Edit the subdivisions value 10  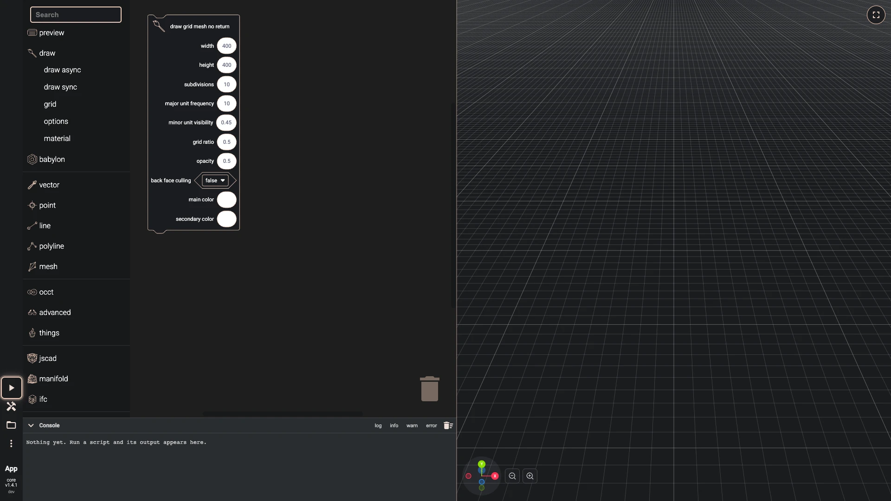pyautogui.click(x=226, y=84)
